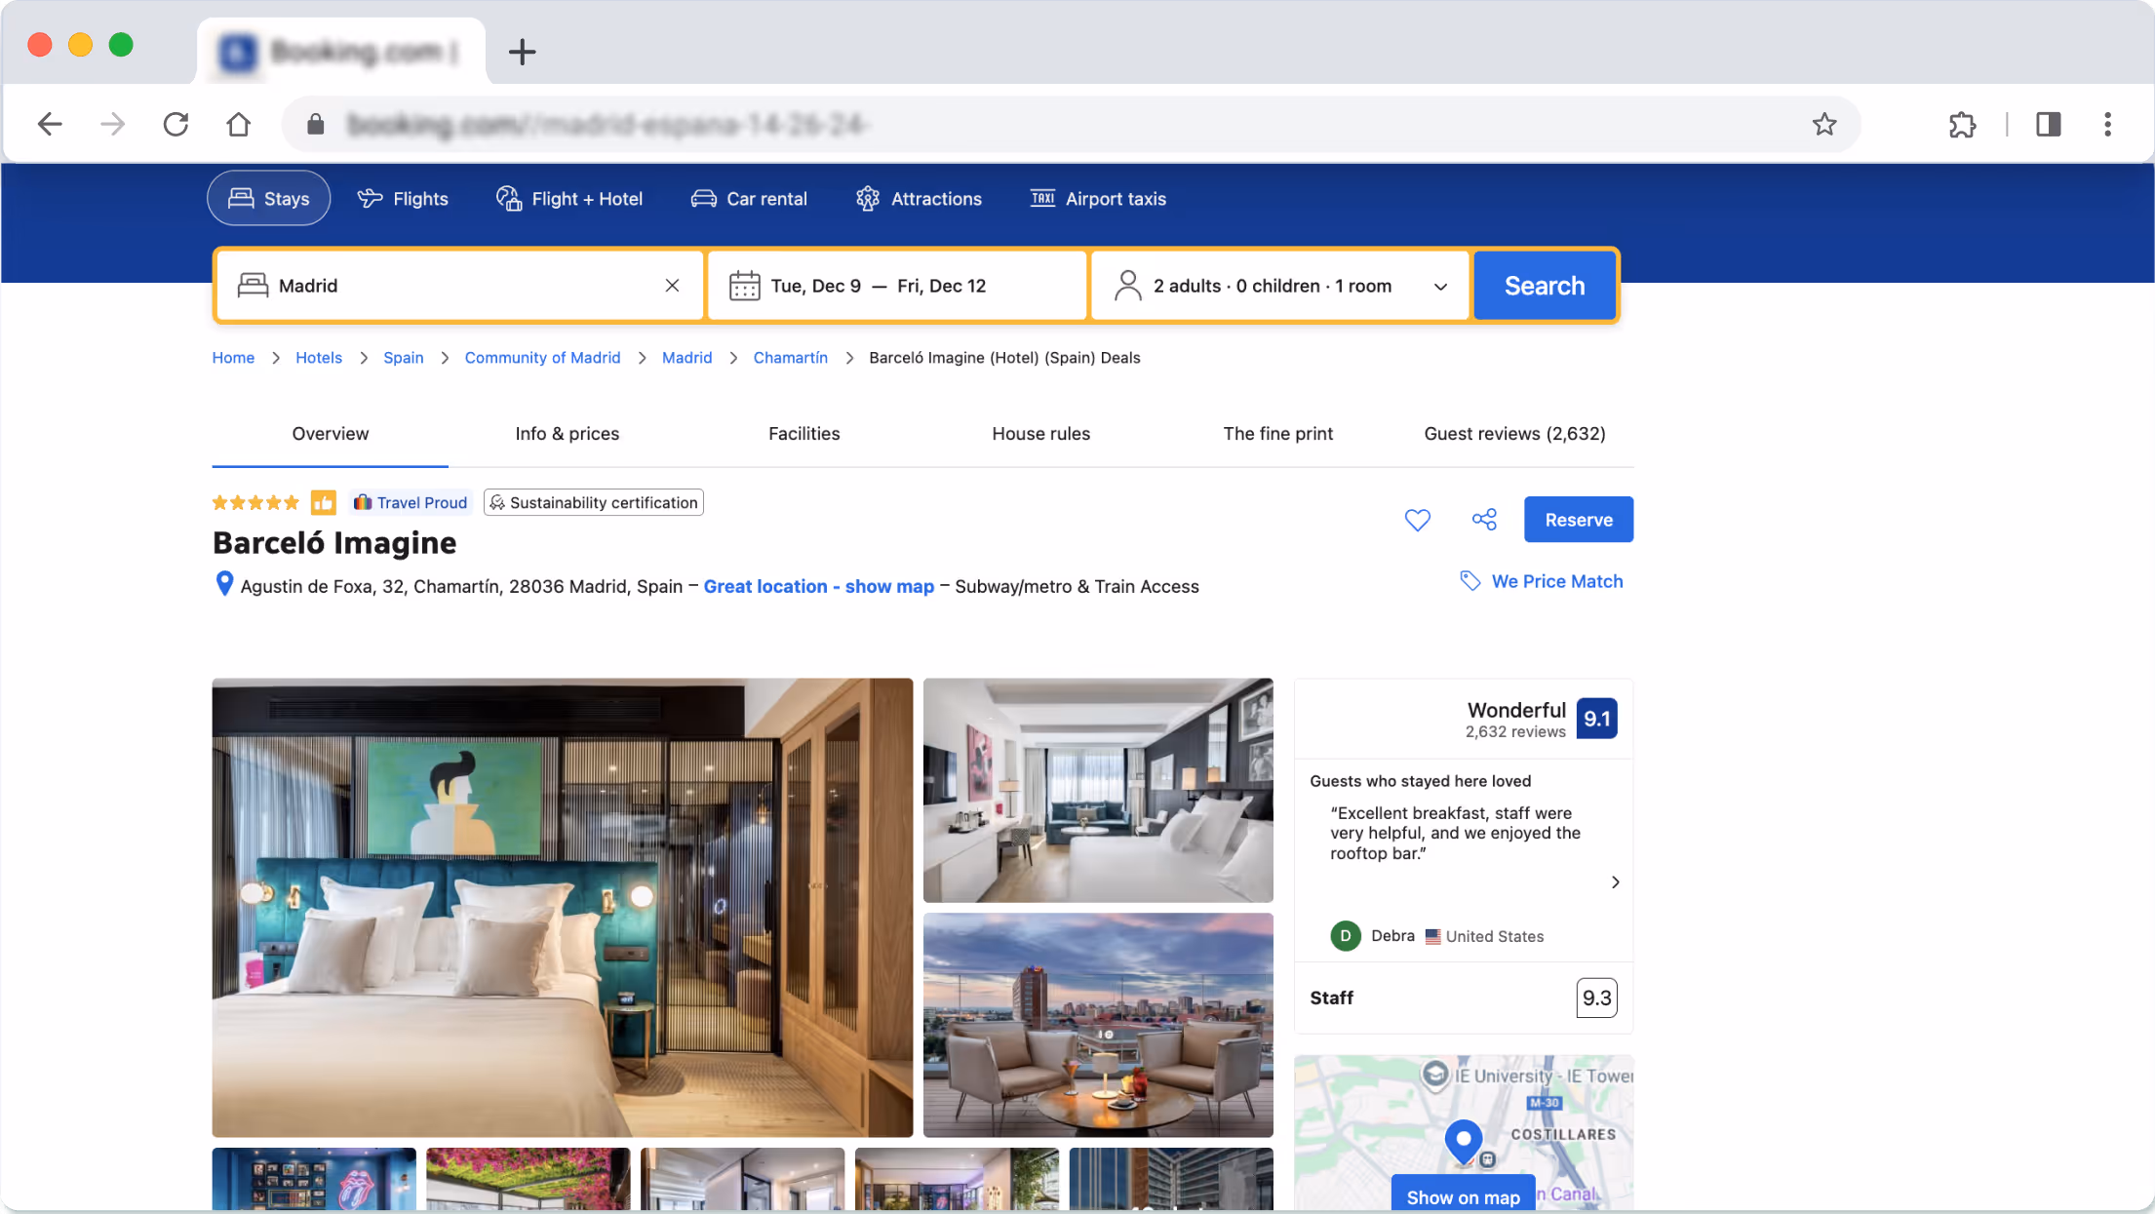
Task: Bookmark this page with the star icon
Action: pyautogui.click(x=1823, y=124)
